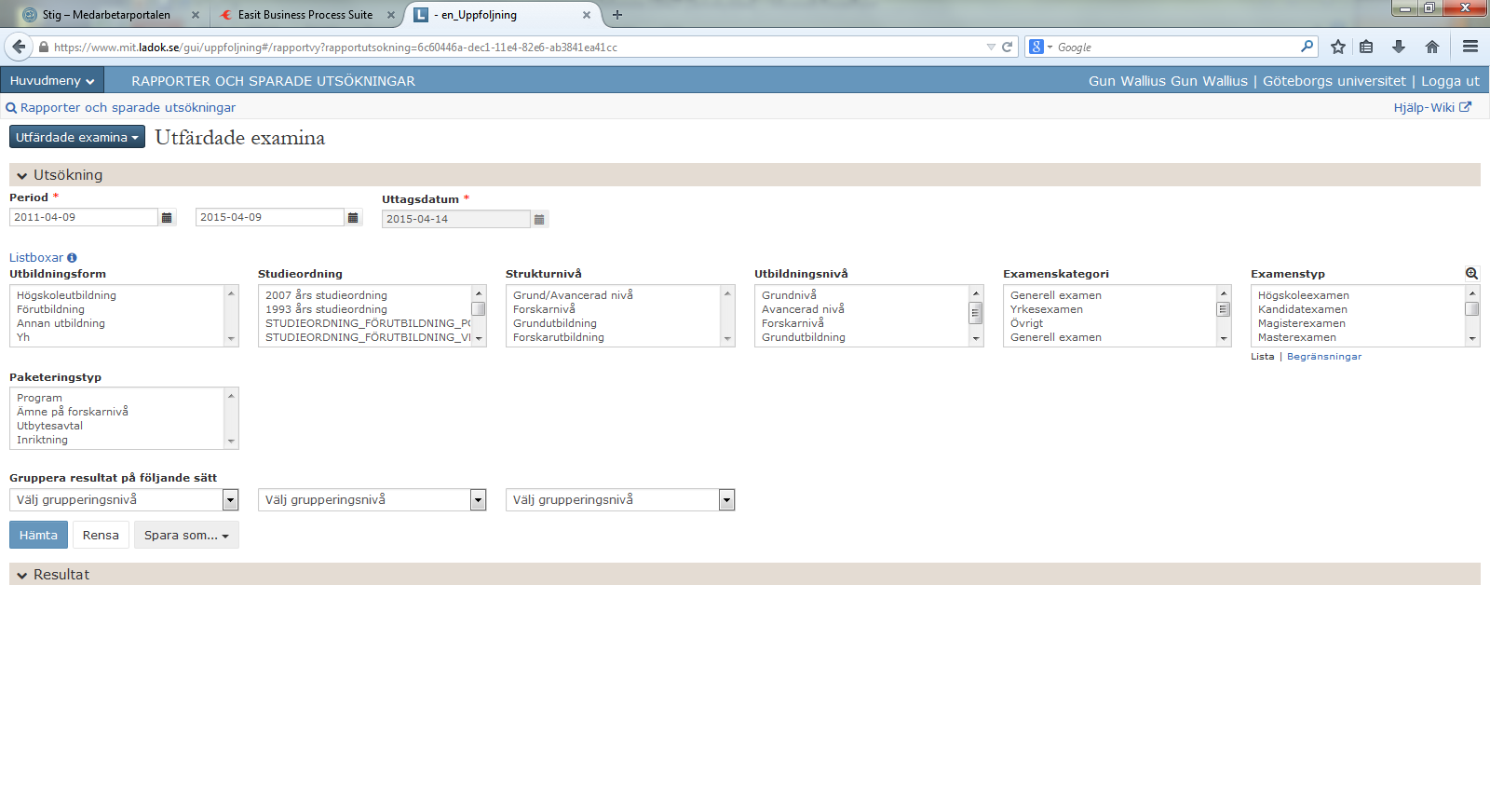Open a new browser tab
The height and width of the screenshot is (789, 1490).
point(616,15)
